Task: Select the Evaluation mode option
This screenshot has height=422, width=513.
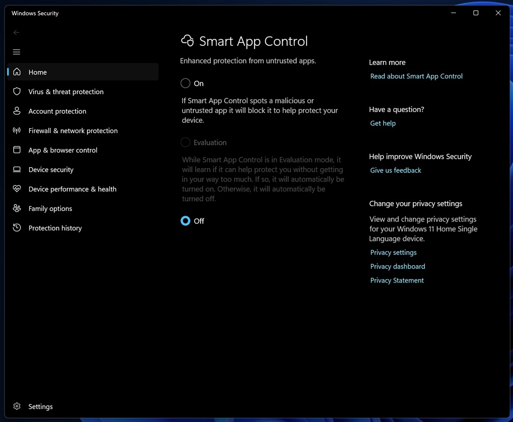Action: [x=185, y=142]
